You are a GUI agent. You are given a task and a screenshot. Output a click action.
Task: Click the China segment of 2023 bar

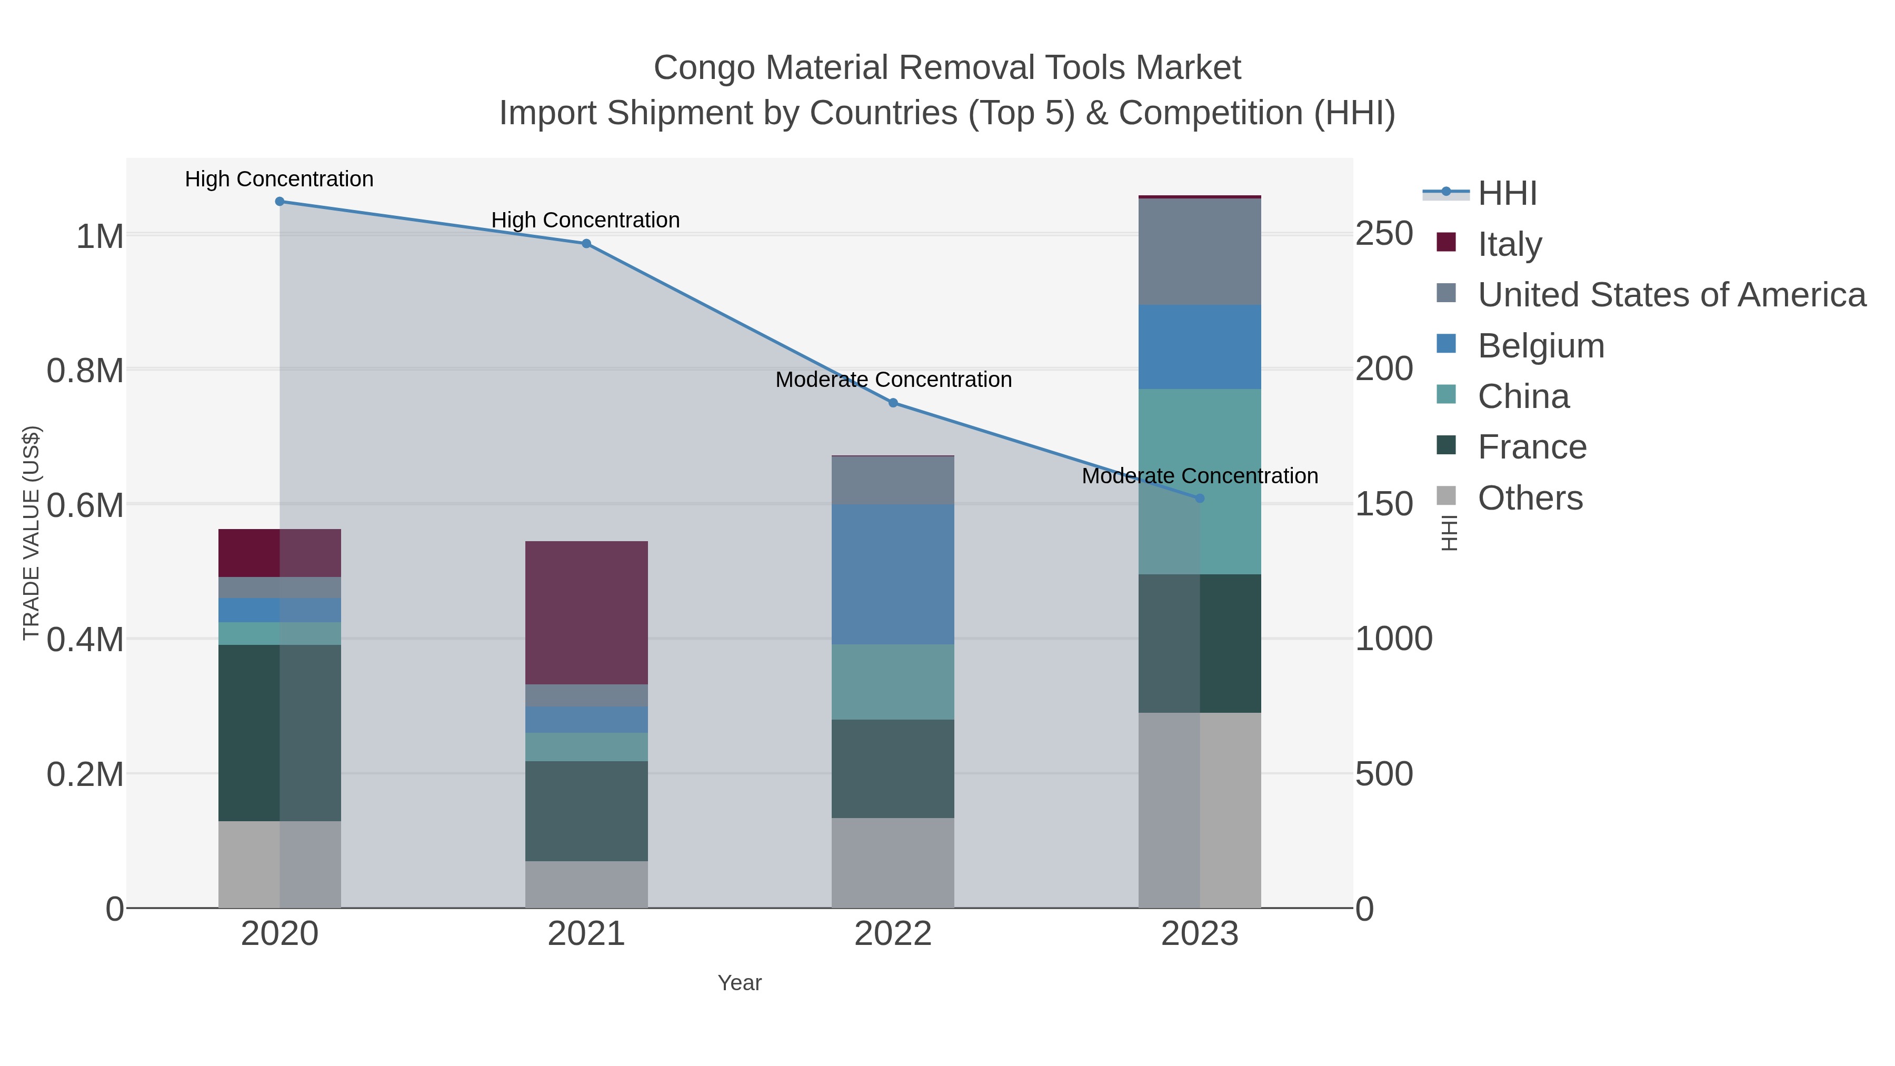pyautogui.click(x=1200, y=482)
